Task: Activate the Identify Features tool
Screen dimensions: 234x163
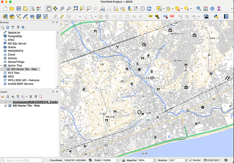Action: point(199,8)
